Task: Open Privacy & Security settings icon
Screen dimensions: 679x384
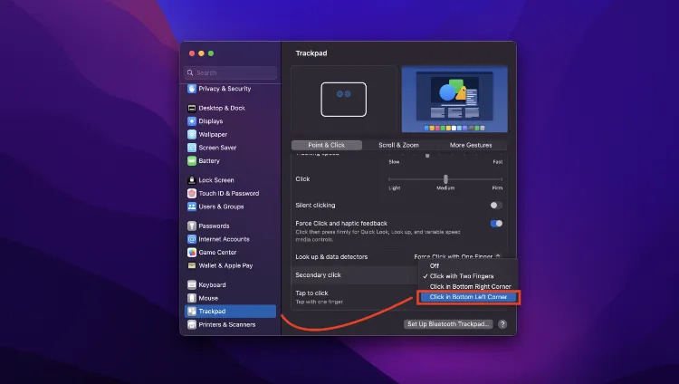Action: [192, 89]
